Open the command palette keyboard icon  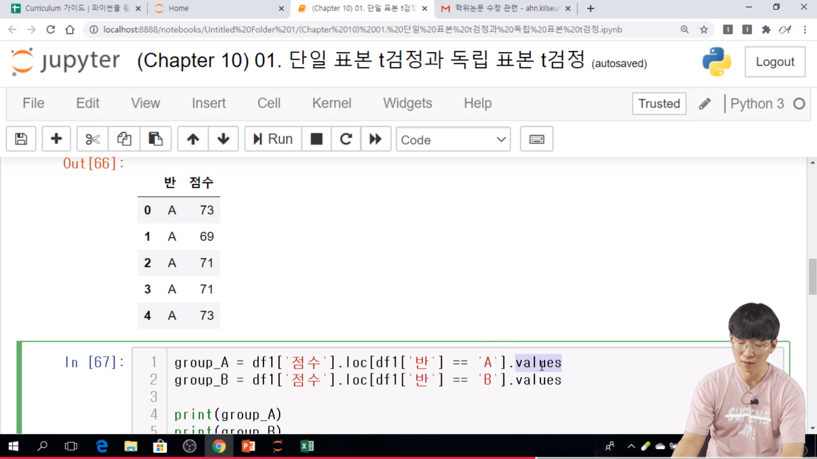coord(536,139)
